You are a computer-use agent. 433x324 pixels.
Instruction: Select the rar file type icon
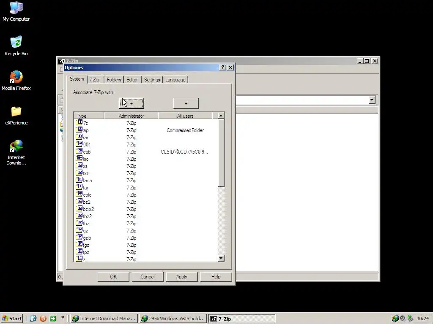click(79, 137)
